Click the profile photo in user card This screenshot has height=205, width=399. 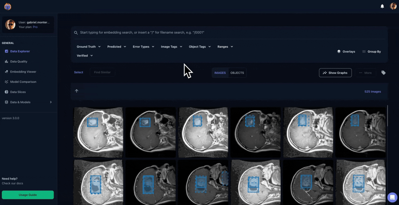[x=10, y=25]
